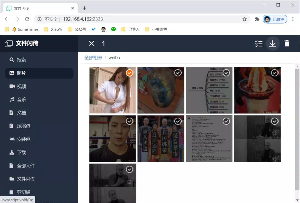Click the download icon in top toolbar
This screenshot has width=300, height=203.
point(272,44)
